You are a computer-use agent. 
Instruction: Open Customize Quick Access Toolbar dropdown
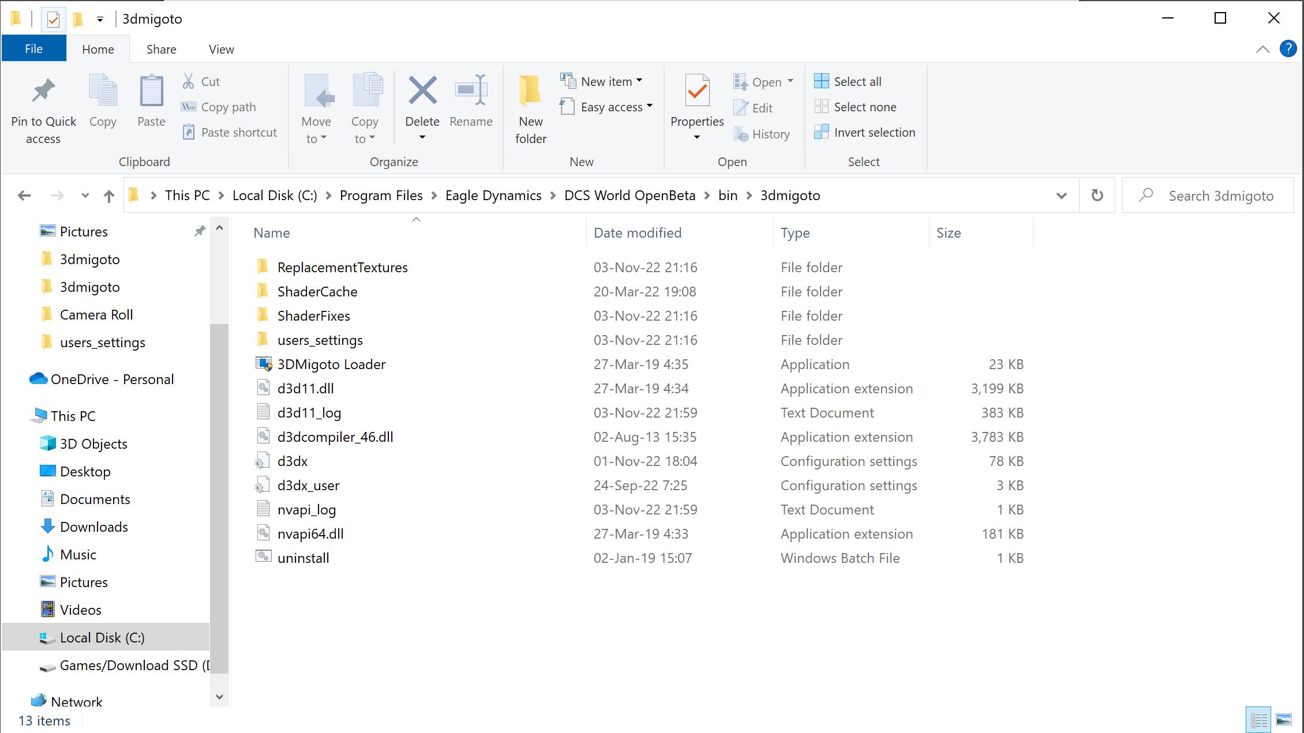tap(100, 20)
